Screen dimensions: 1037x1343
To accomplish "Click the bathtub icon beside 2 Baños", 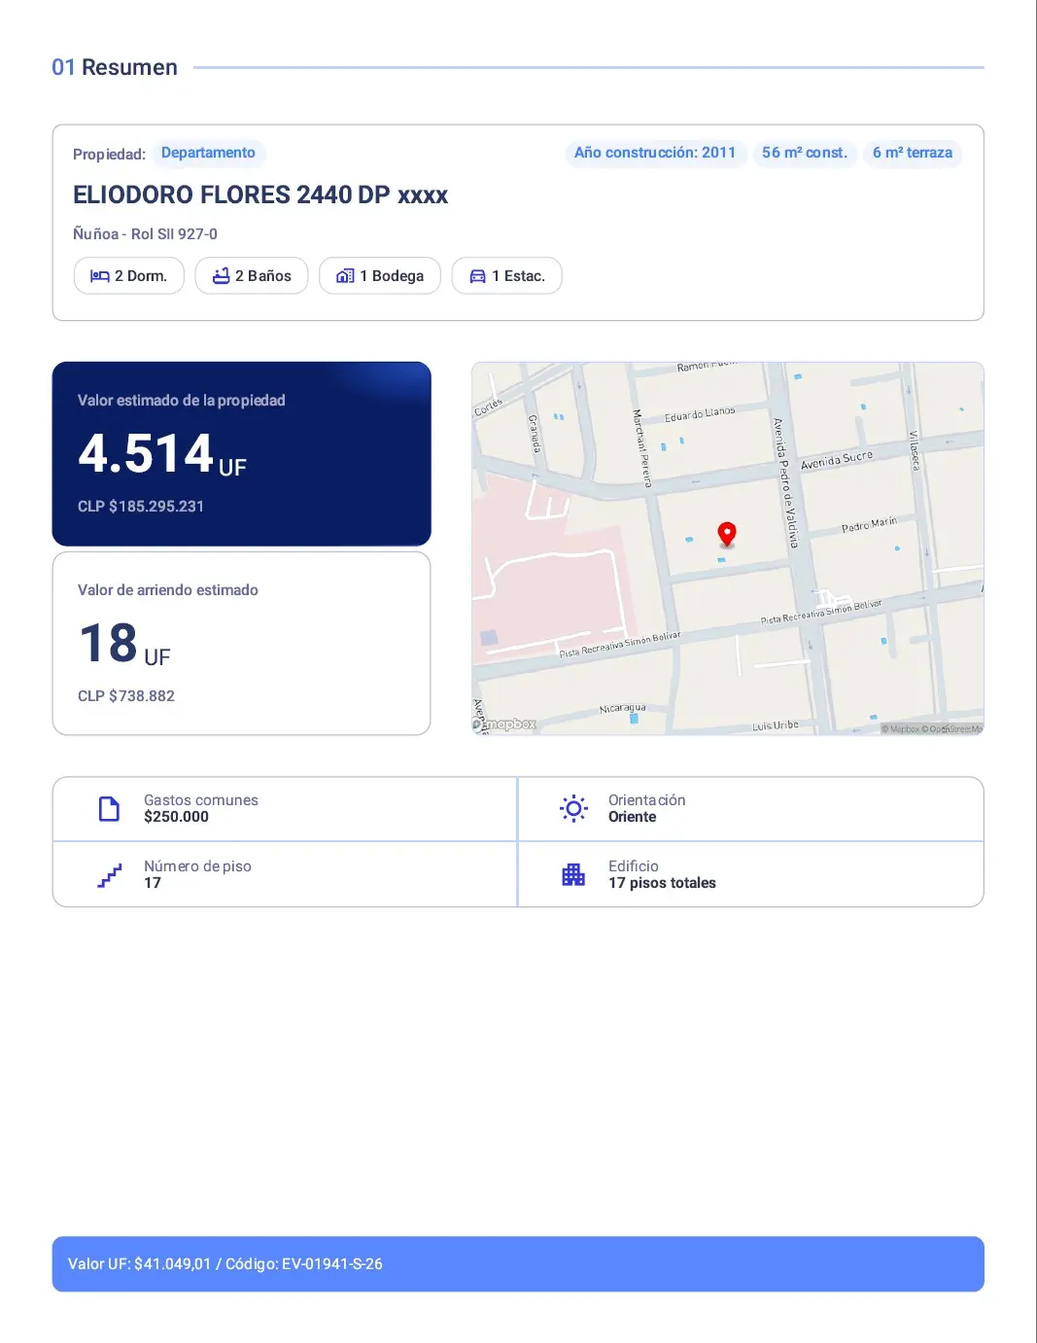I will pyautogui.click(x=222, y=276).
